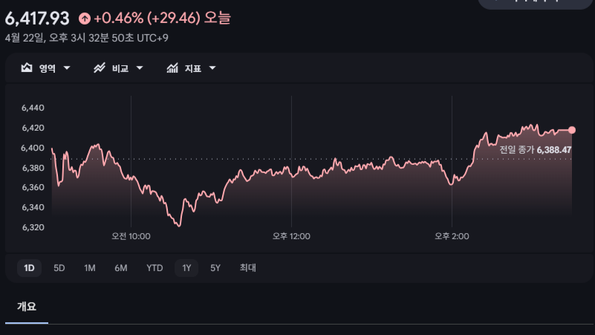Image resolution: width=595 pixels, height=335 pixels.
Task: Click the pink up-arrow change icon
Action: [x=85, y=17]
